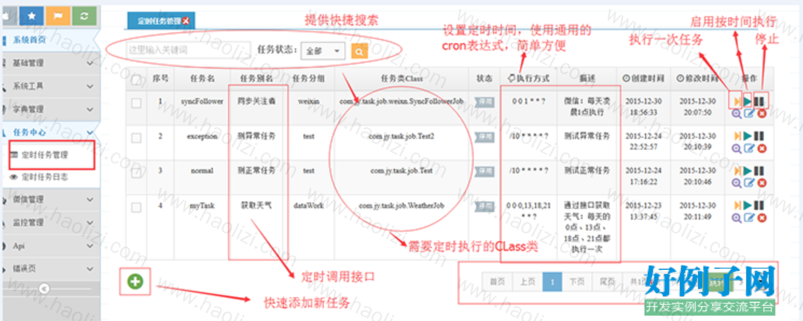Click the blue star shortcut icon
Screen dimensions: 803x321
[x=31, y=16]
